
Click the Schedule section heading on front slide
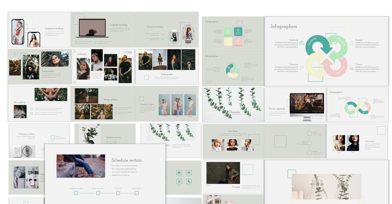click(126, 160)
